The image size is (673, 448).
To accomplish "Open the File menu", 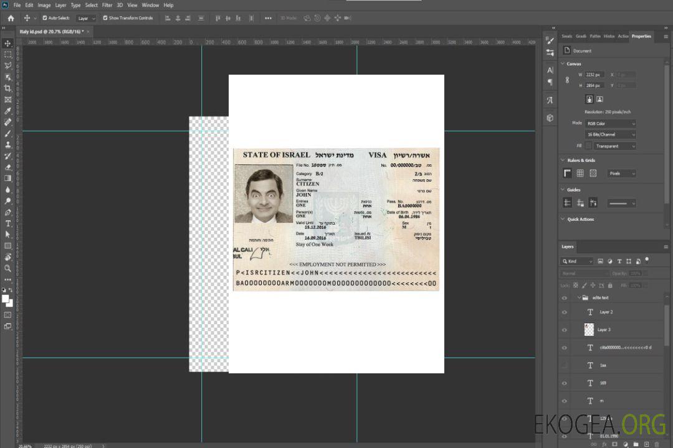I will (x=17, y=5).
